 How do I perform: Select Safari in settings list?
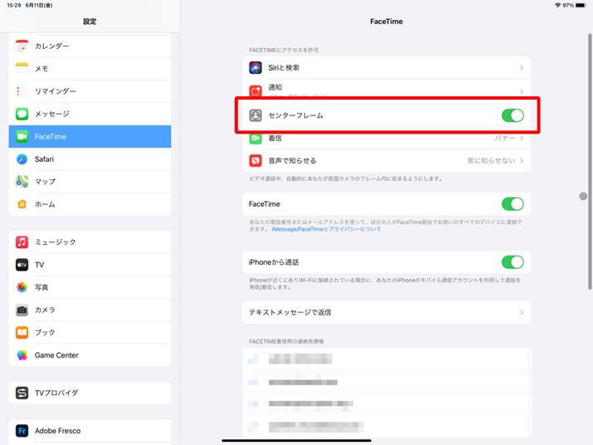90,159
